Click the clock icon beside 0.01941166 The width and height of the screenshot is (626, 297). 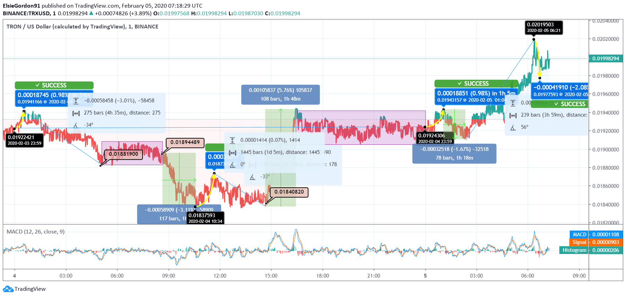coord(45,102)
